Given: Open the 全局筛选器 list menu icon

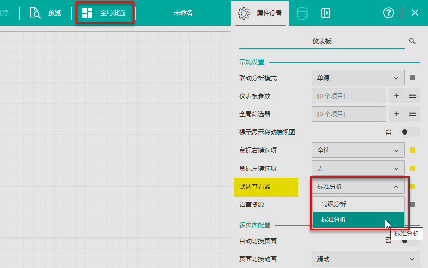Looking at the screenshot, I should (x=412, y=114).
